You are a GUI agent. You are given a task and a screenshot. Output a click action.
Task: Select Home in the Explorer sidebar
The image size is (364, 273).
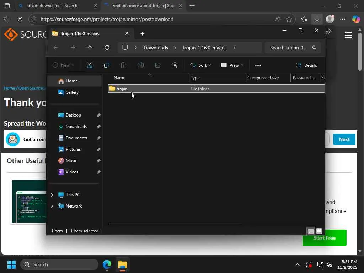[74, 81]
